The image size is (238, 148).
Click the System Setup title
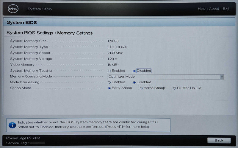click(x=40, y=9)
